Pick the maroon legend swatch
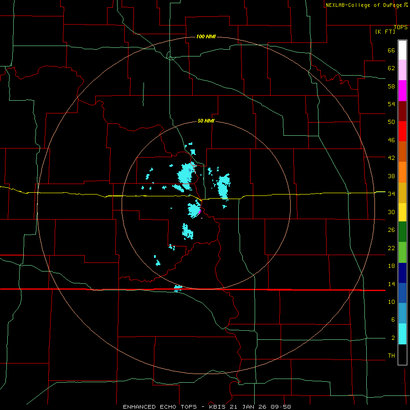Screen dimensions: 410x410 click(402, 111)
